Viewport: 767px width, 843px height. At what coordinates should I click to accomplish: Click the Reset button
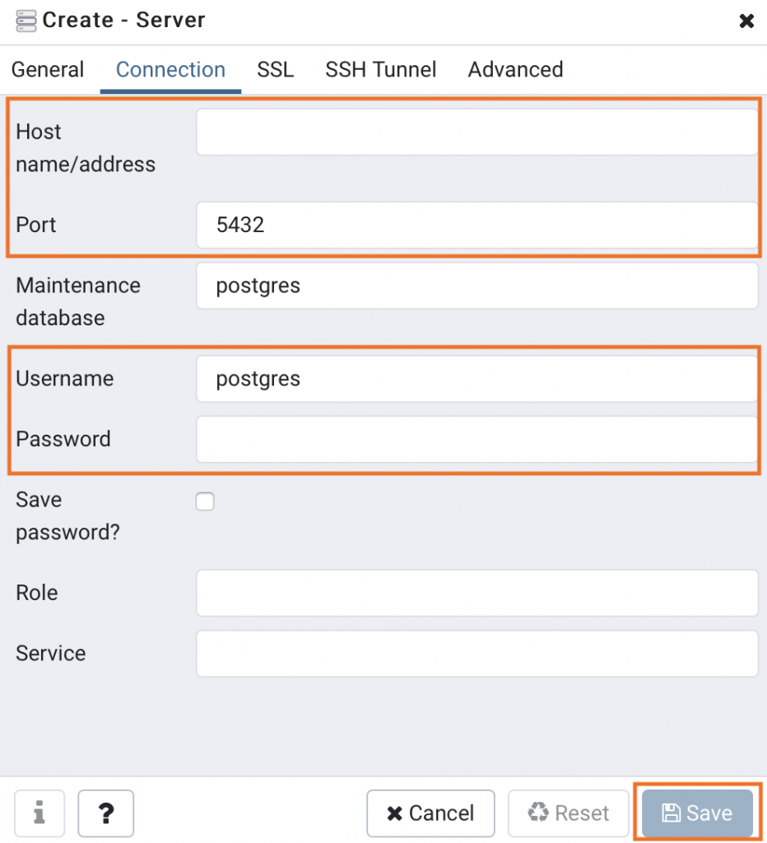(568, 813)
